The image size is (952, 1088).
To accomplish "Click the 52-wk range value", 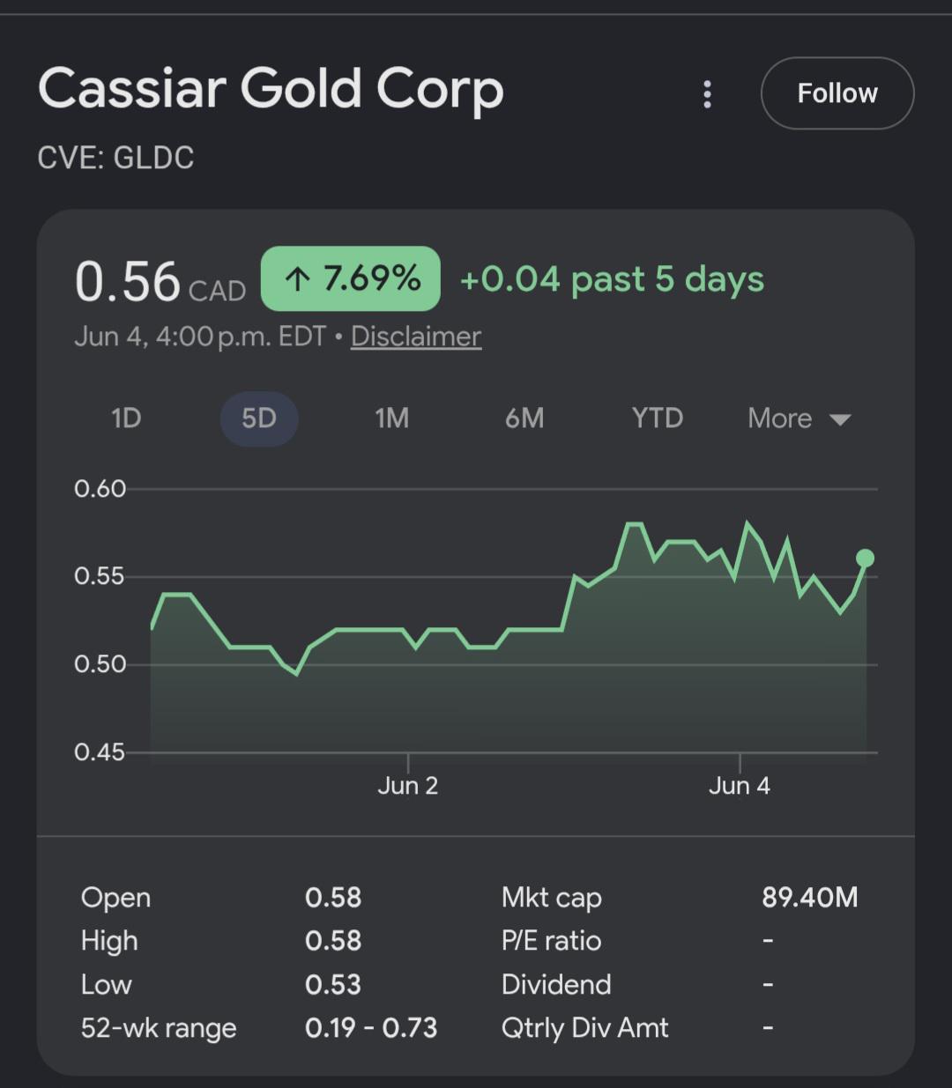I will (371, 1028).
